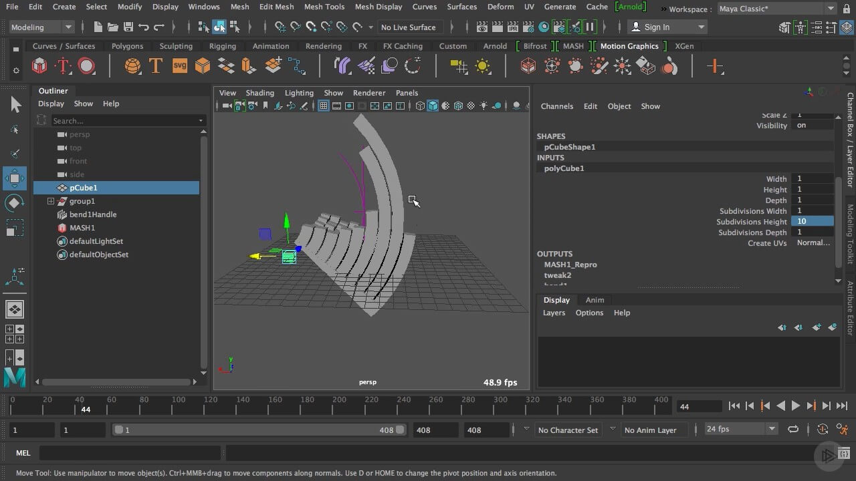
Task: Toggle loop playback button
Action: click(x=793, y=429)
